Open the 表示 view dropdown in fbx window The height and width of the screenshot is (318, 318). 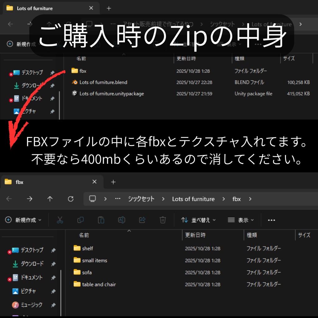tap(241, 220)
